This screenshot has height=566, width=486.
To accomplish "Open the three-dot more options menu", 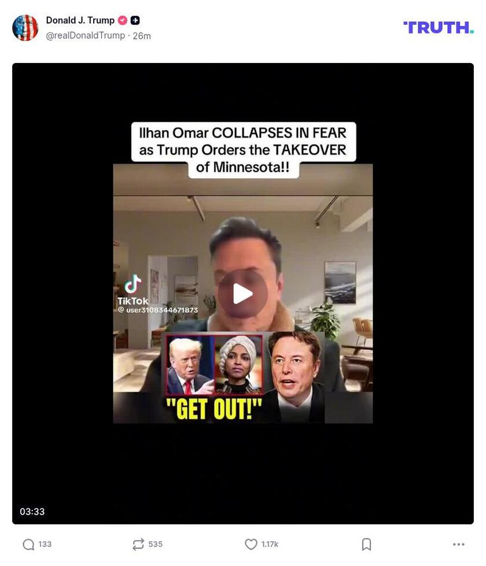I will click(459, 545).
